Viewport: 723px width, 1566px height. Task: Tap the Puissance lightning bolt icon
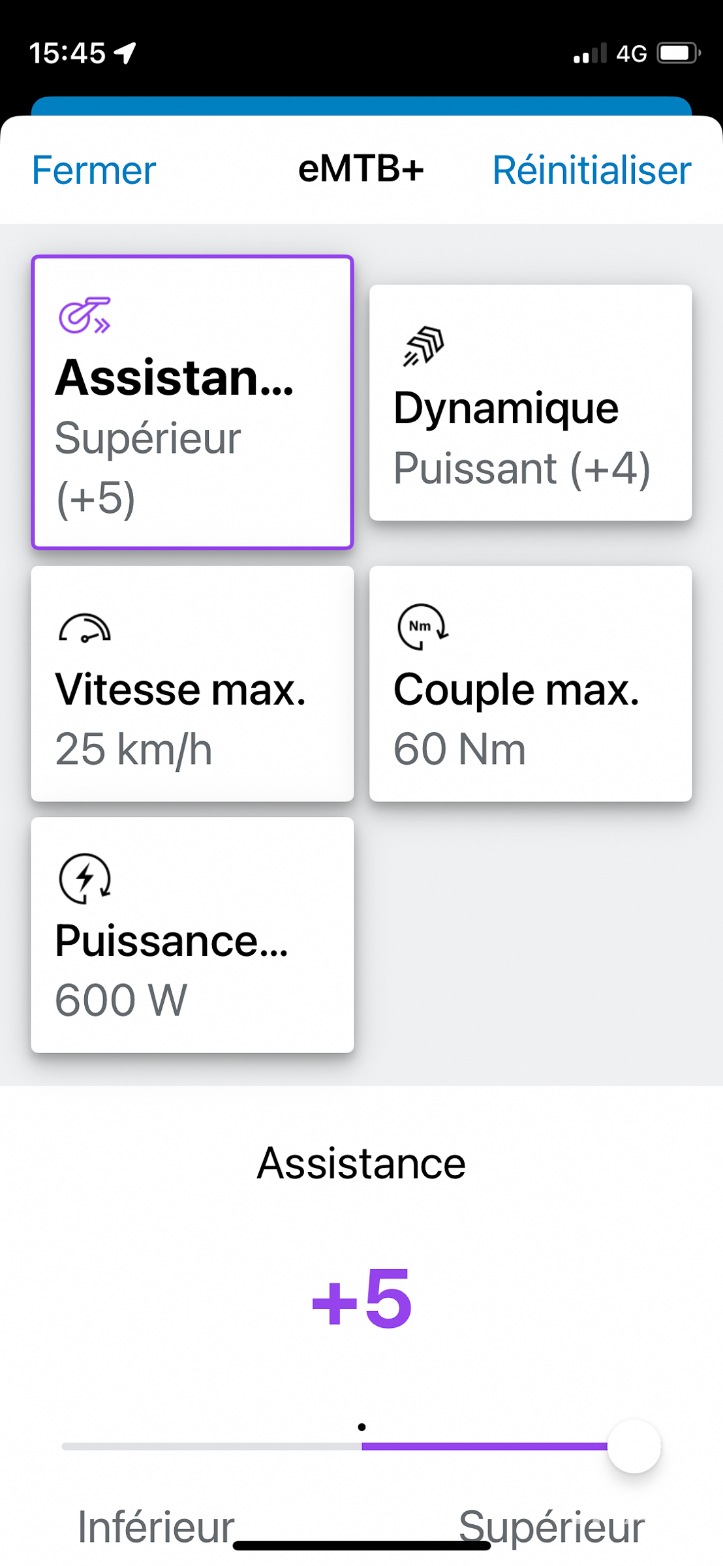(85, 878)
